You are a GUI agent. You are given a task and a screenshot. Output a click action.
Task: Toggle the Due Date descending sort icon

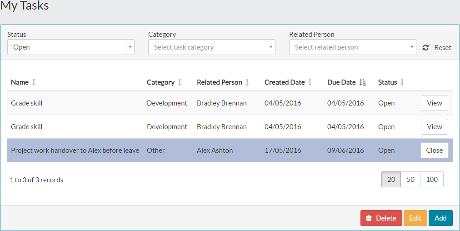[363, 82]
